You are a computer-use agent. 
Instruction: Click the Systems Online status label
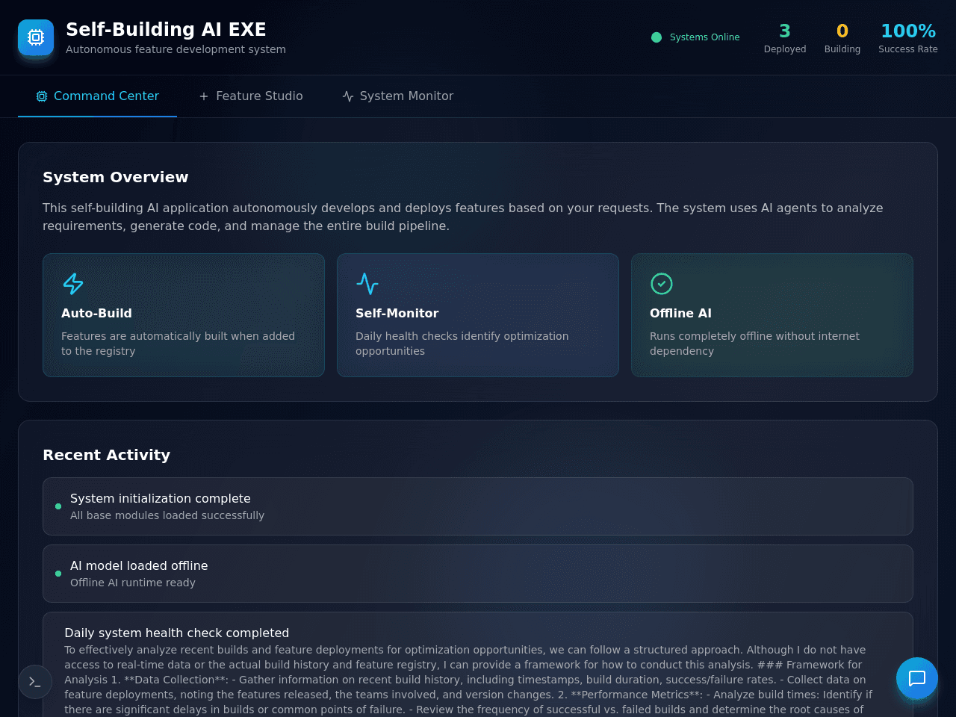[x=704, y=37]
